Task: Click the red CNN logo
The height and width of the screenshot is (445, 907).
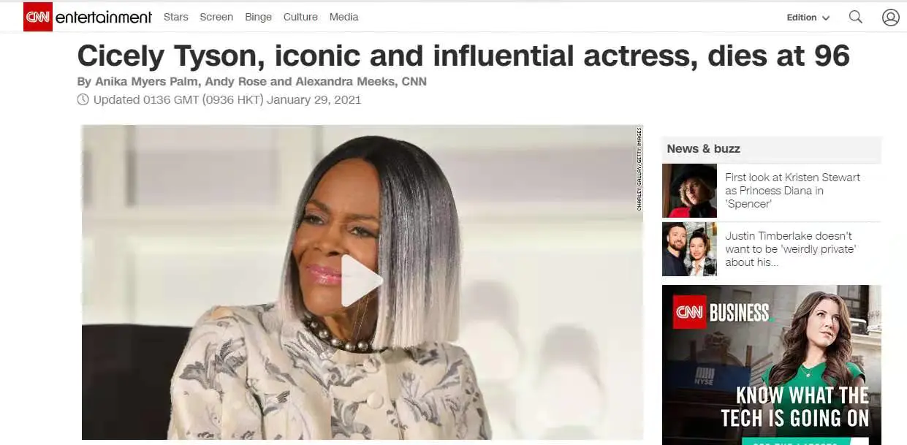Action: click(x=37, y=17)
